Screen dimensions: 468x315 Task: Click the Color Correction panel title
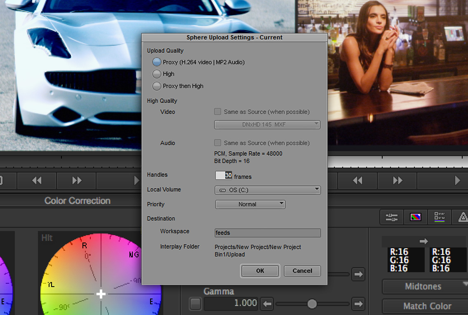77,201
